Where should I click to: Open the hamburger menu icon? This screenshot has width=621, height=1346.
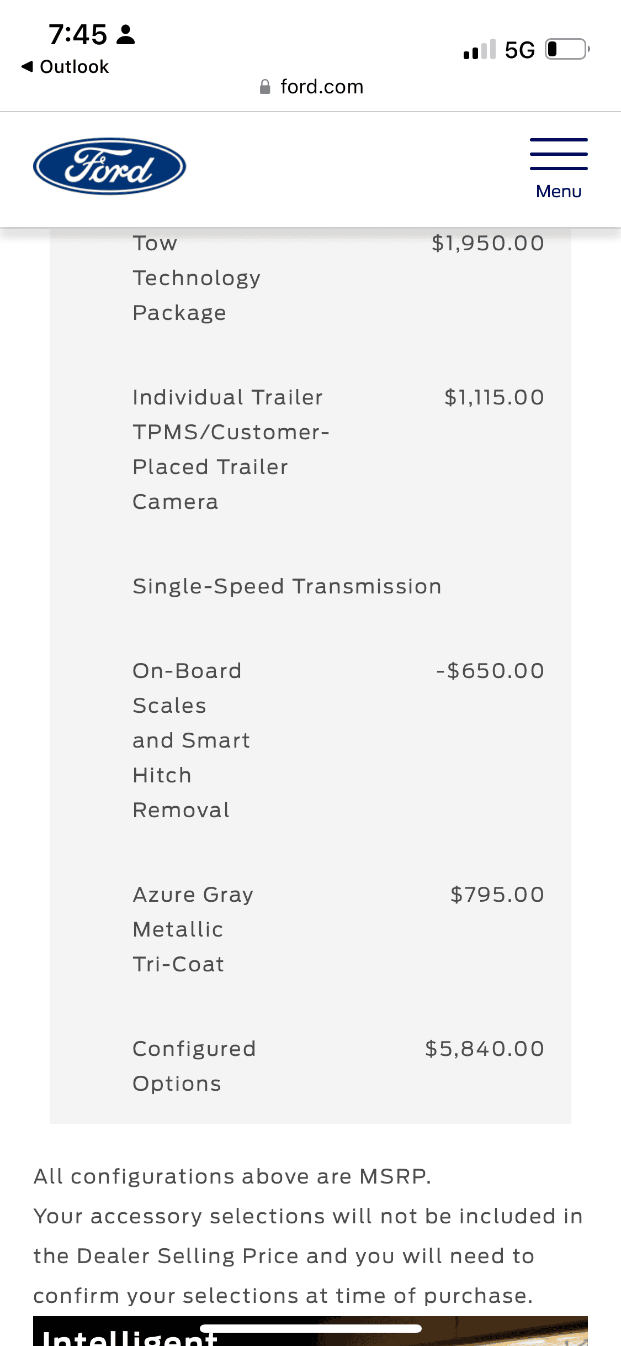558,154
